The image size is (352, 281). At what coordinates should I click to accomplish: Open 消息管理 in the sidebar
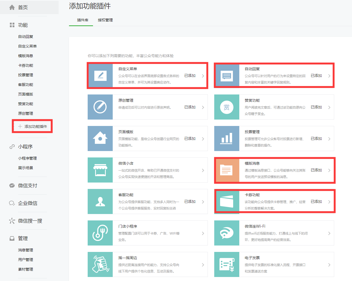pos(26,250)
